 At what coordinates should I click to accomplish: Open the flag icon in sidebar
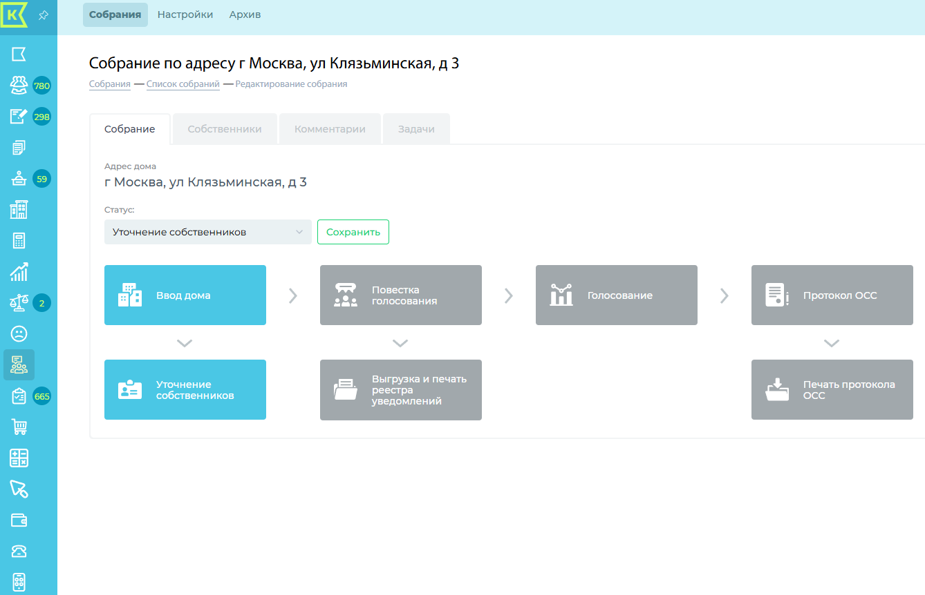coord(19,55)
